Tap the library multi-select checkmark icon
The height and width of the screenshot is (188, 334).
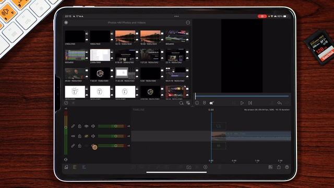click(66, 103)
